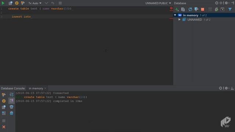Viewport: 235px width, 132px height.
Task: Close console with the red X icon
Action: [4, 127]
